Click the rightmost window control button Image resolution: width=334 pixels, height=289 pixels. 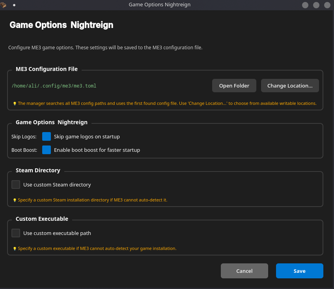coord(327,5)
